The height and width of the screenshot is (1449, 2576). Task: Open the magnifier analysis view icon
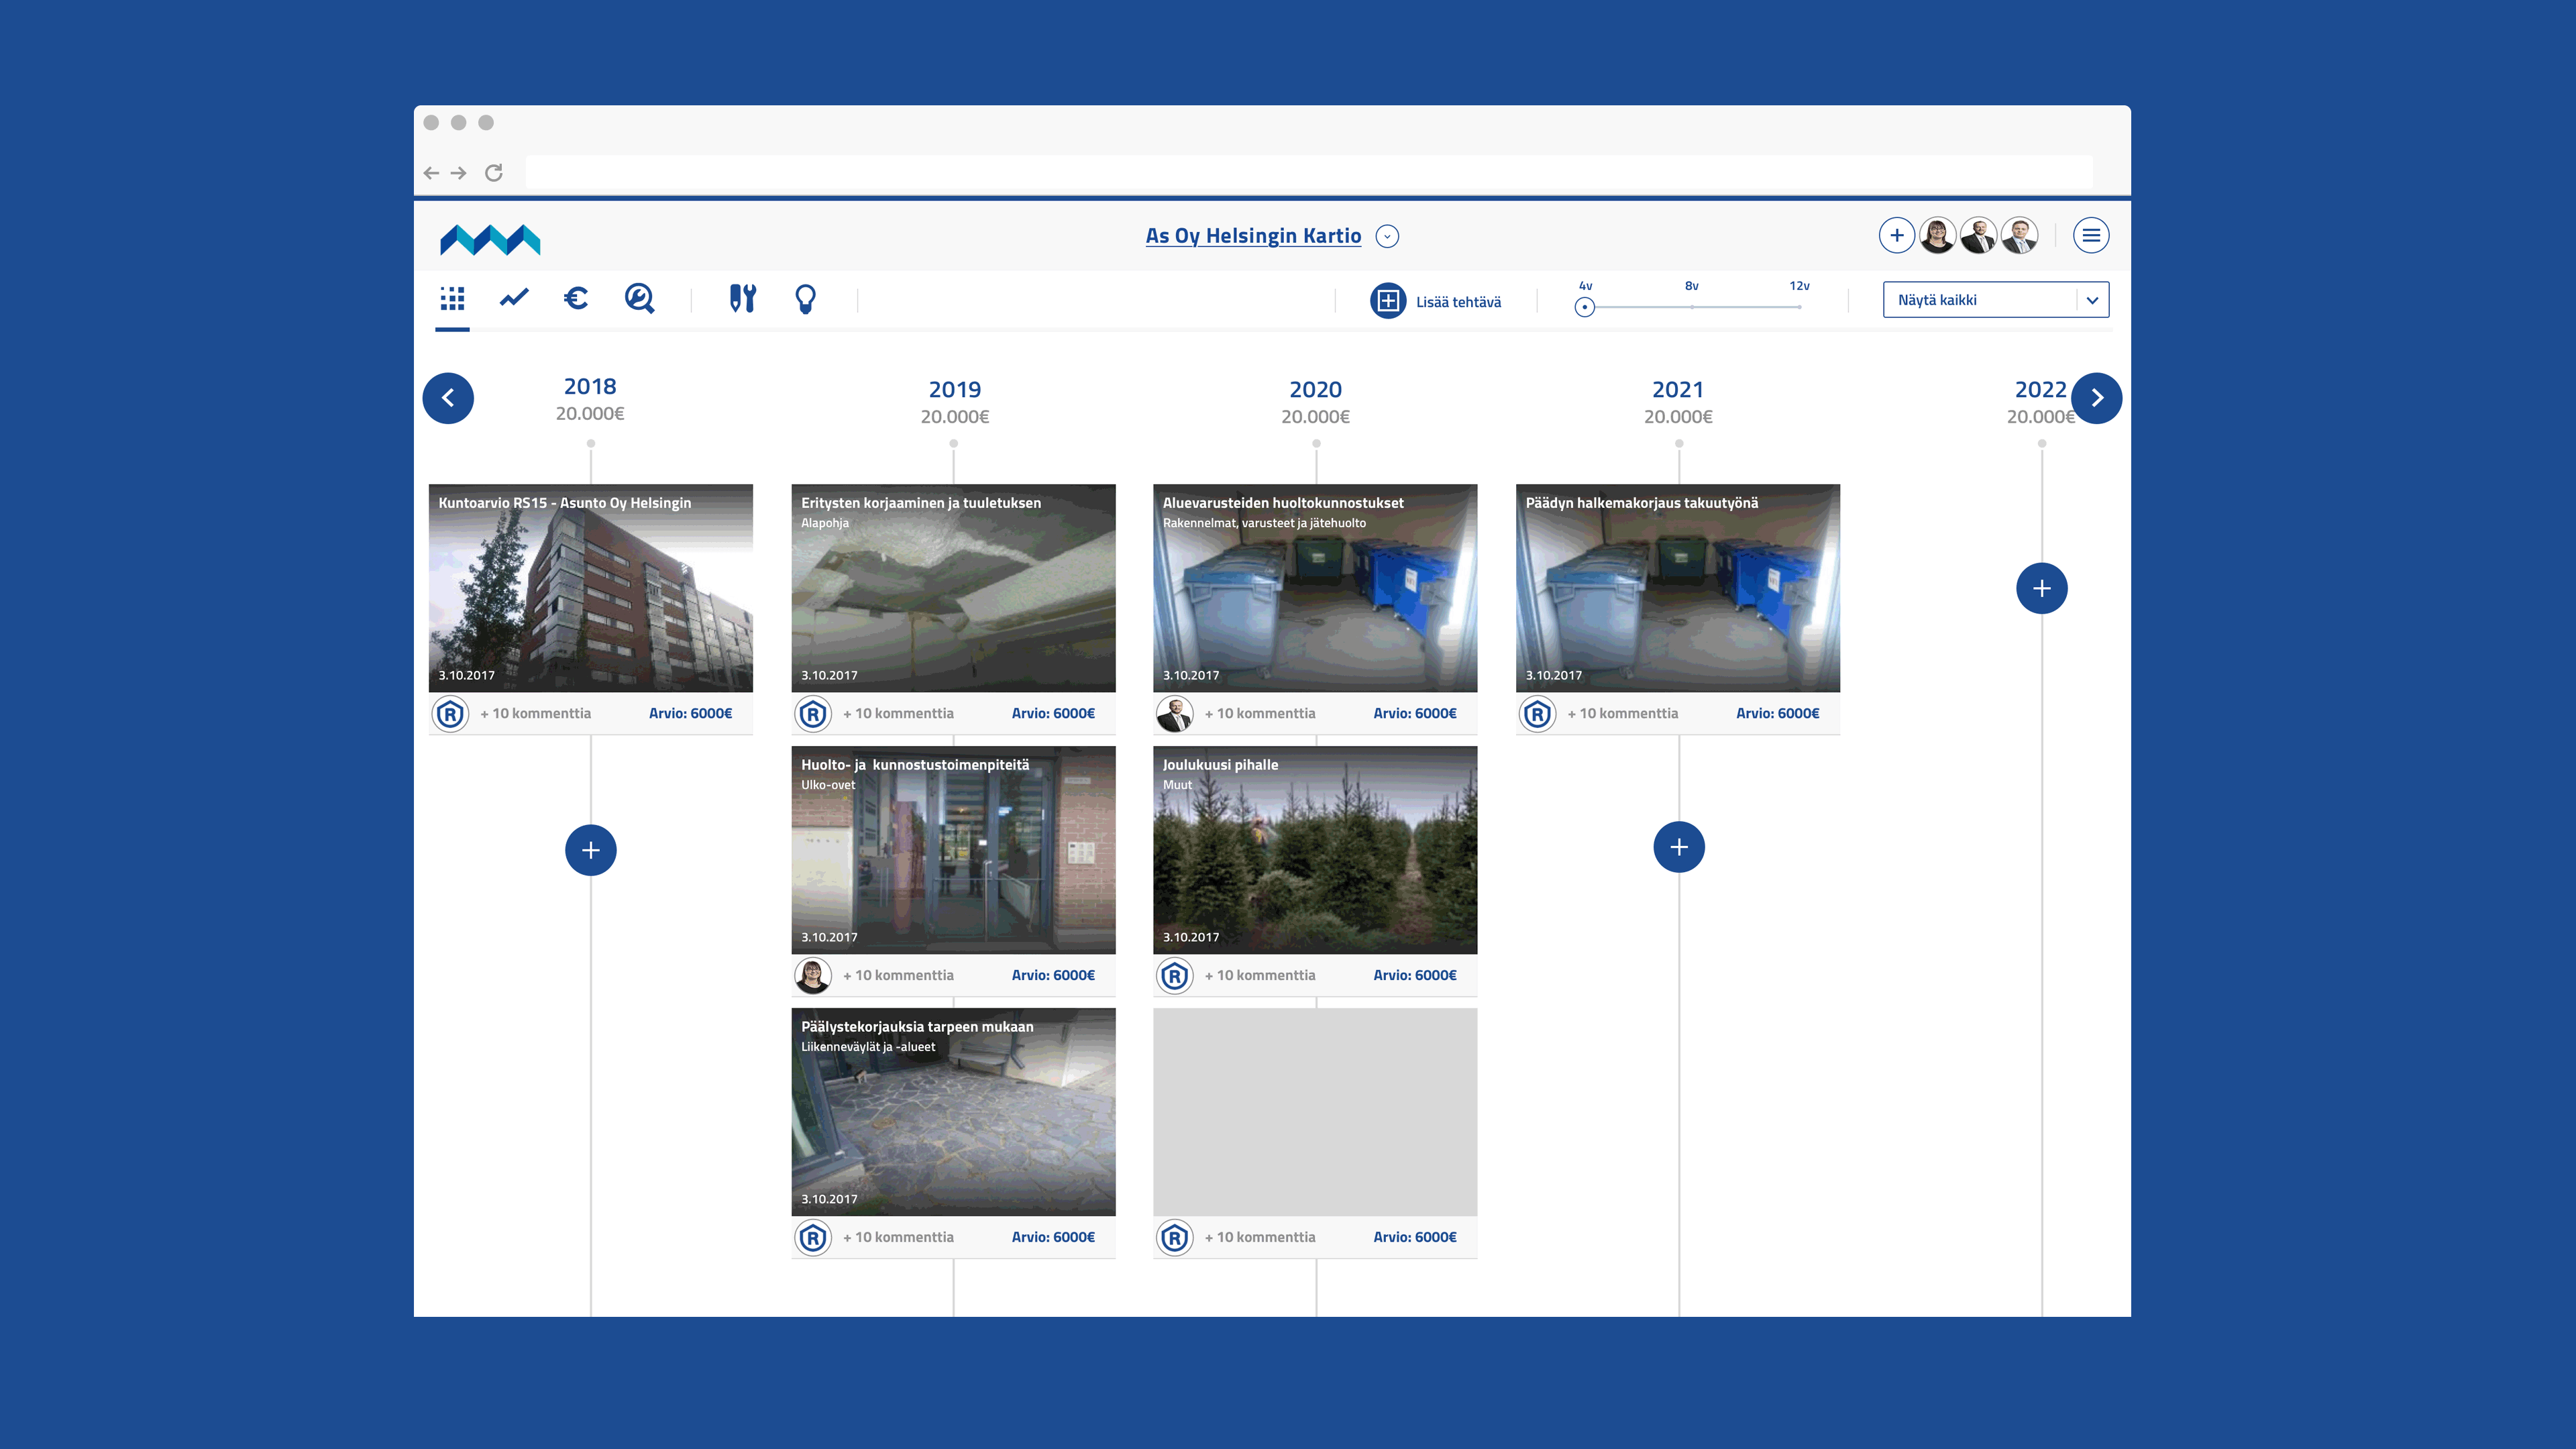click(639, 298)
